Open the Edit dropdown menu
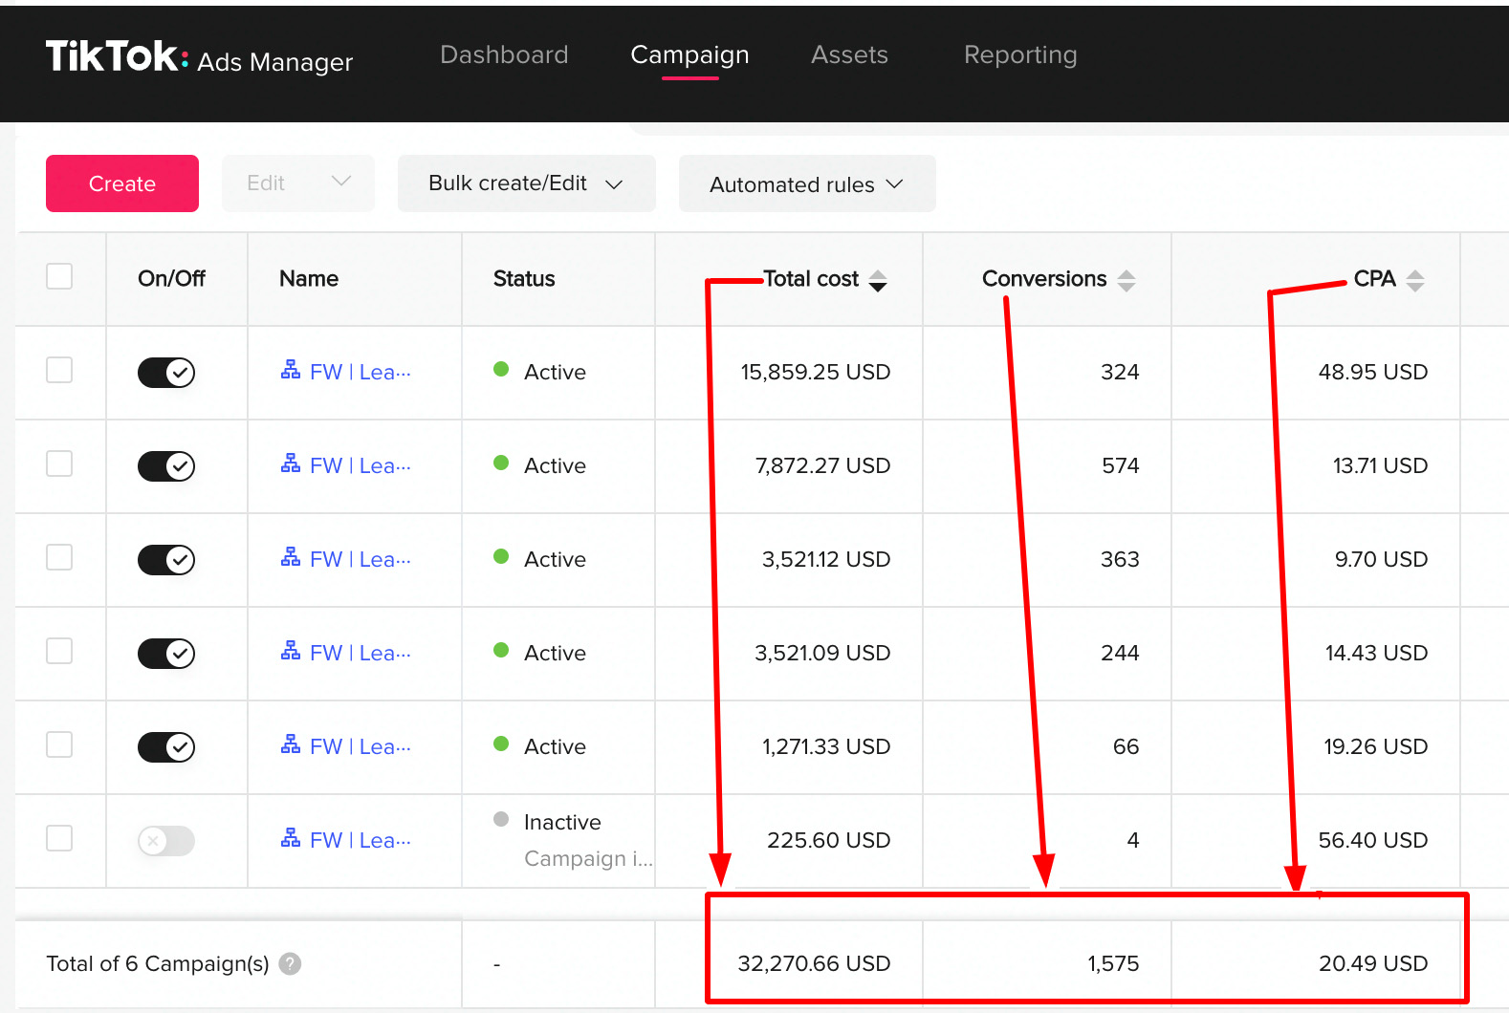Screen dimensions: 1509x1013 click(x=297, y=183)
